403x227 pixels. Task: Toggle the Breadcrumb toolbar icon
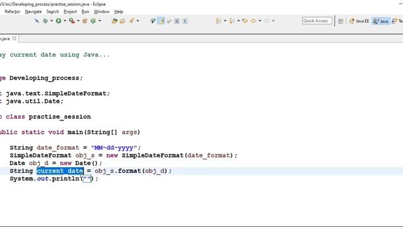click(153, 21)
